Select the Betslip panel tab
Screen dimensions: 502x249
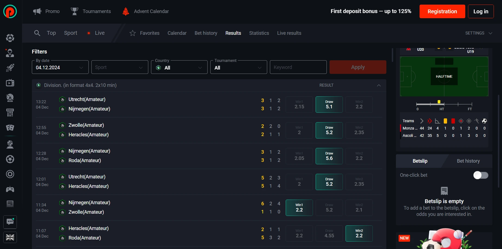(420, 161)
